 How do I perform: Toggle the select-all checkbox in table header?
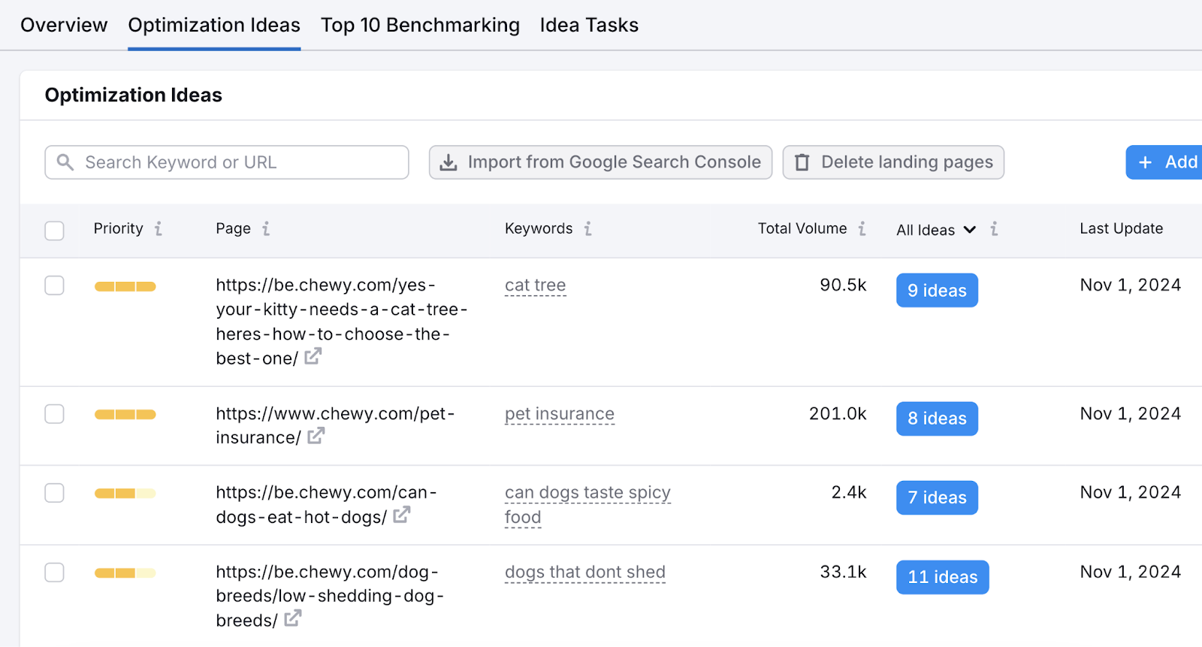(x=54, y=230)
